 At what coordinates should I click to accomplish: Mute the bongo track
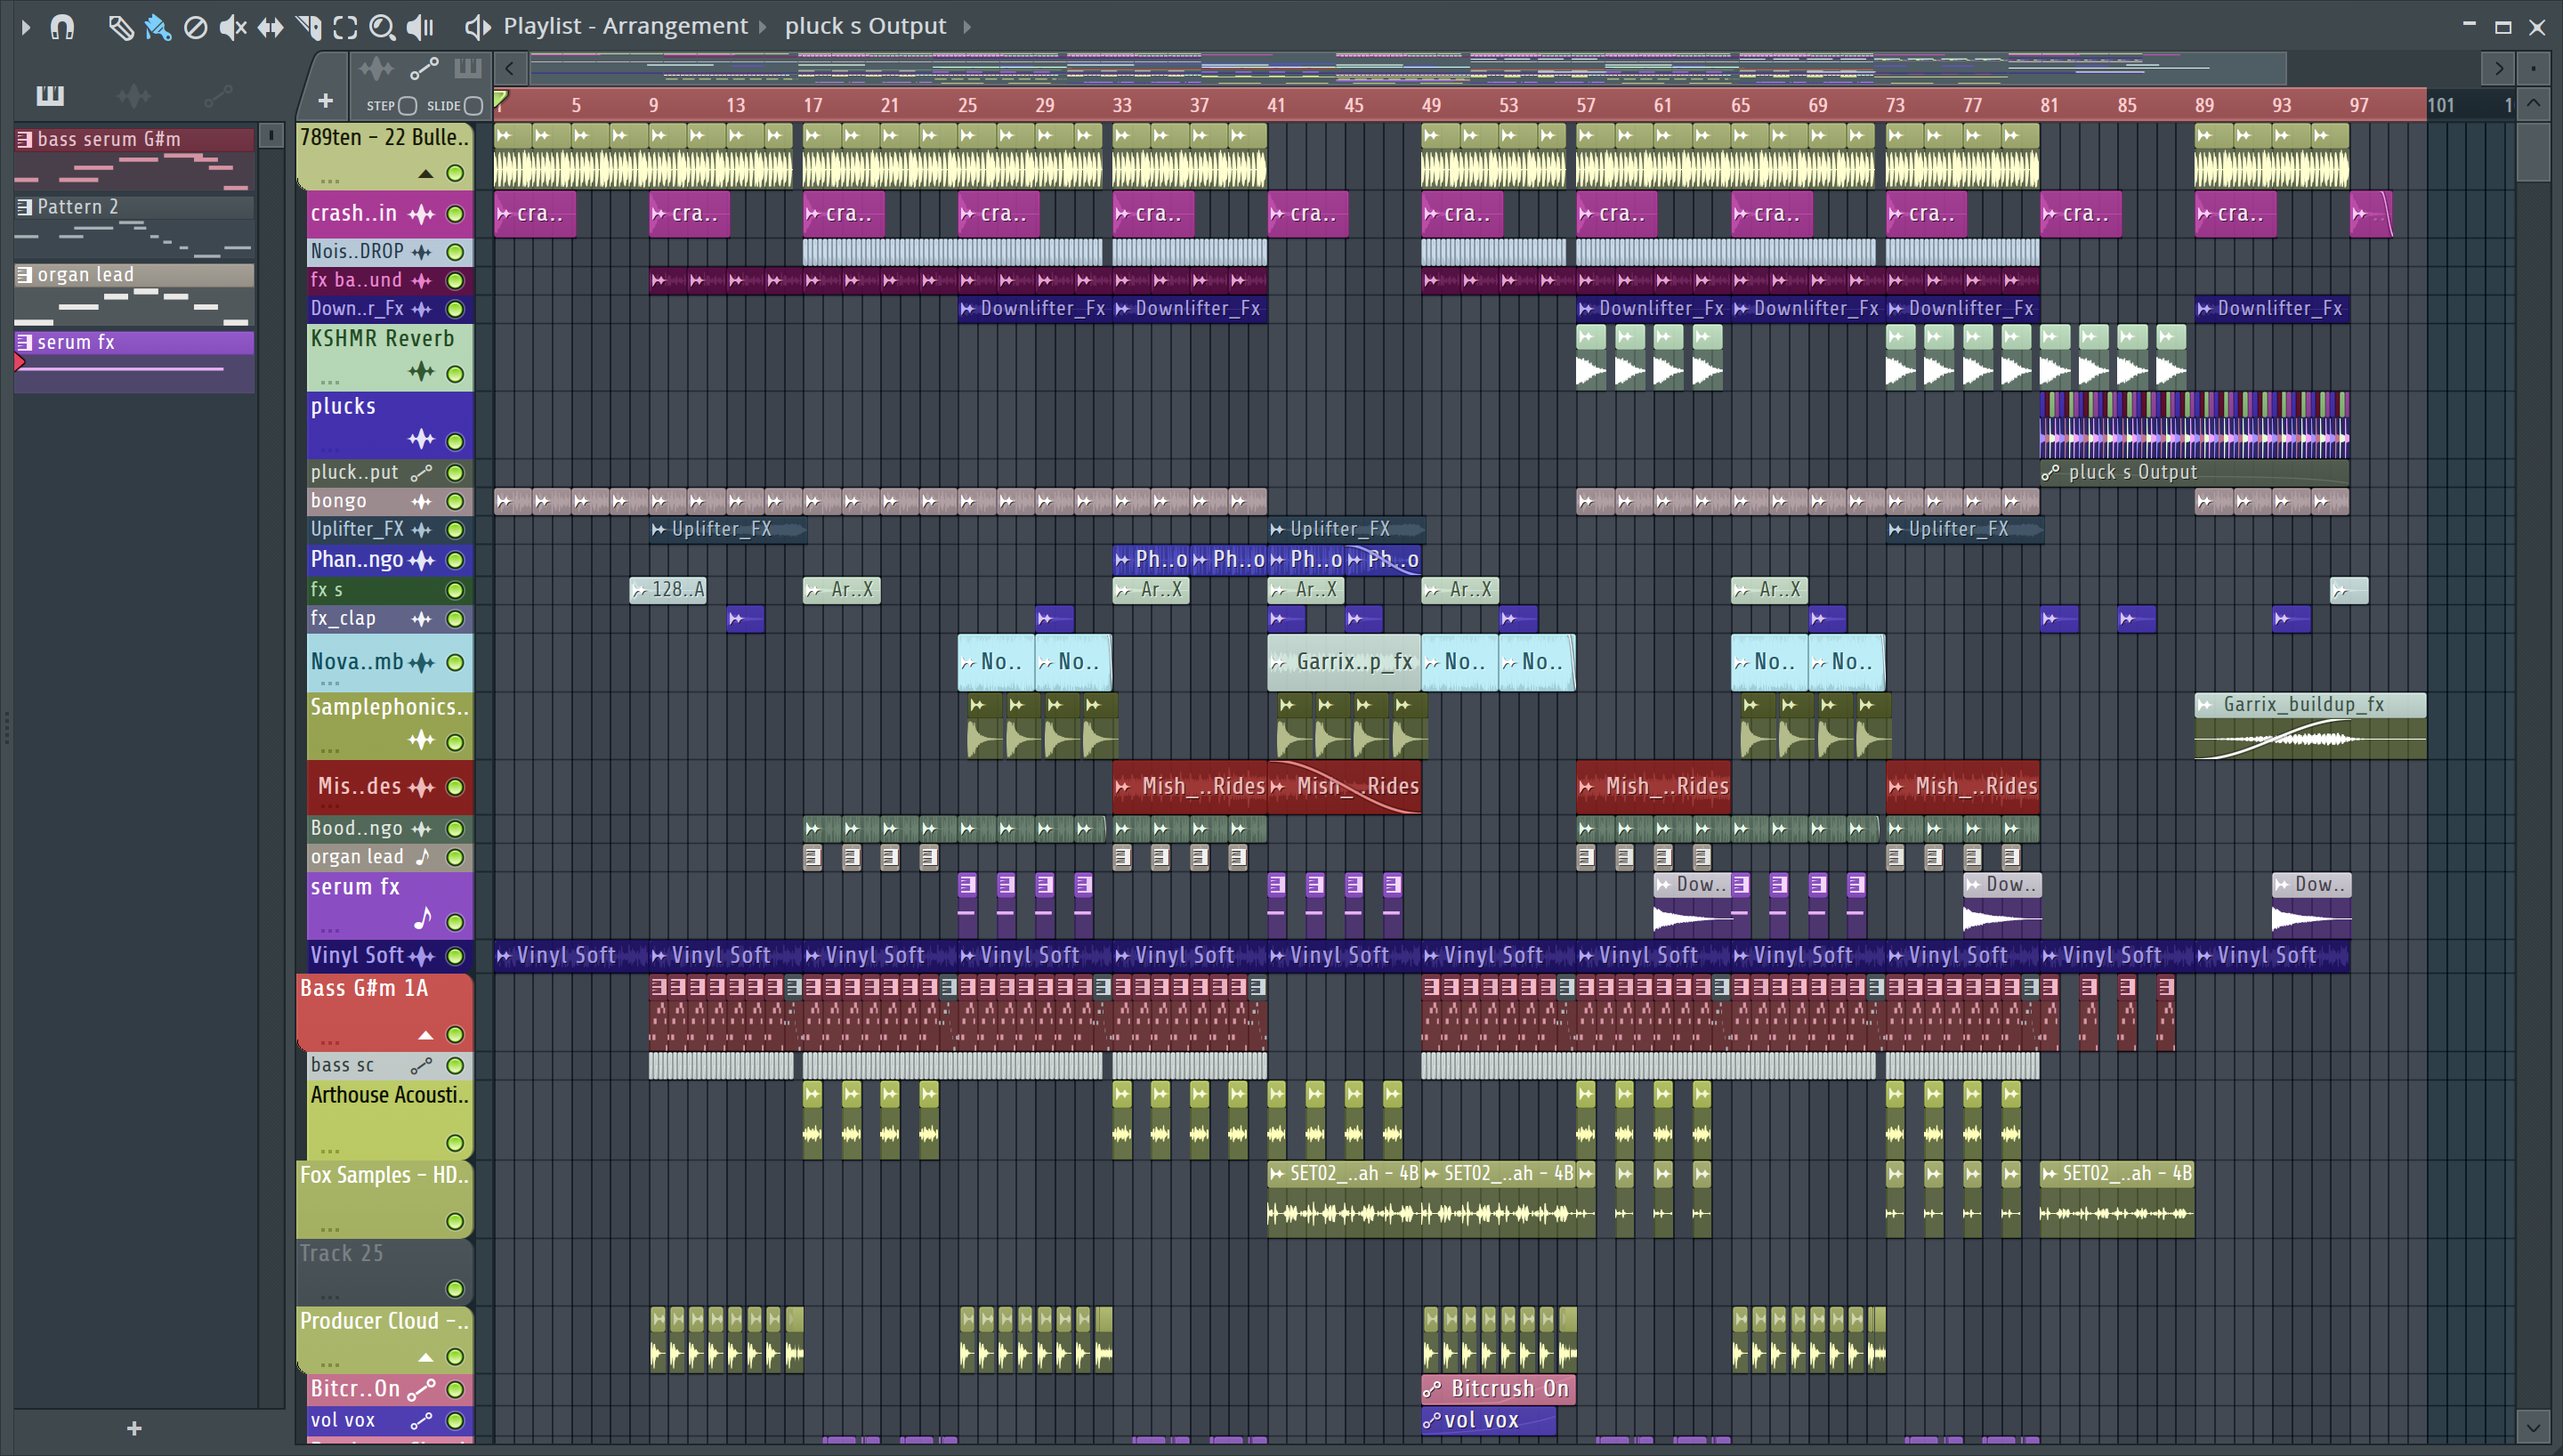(x=455, y=501)
